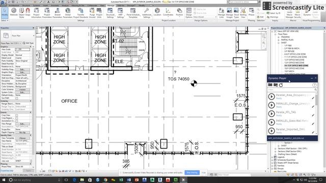This screenshot has width=326, height=183.
Task: Expand the Families node in browser
Action: (x=273, y=166)
